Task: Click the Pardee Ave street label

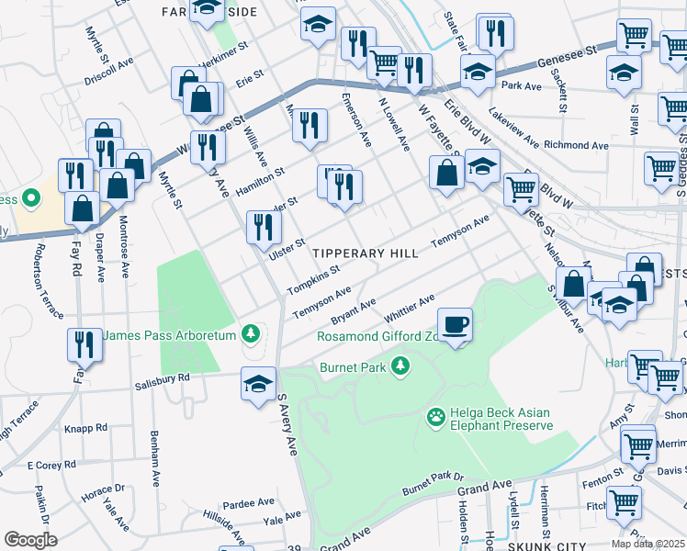Action: tap(249, 503)
